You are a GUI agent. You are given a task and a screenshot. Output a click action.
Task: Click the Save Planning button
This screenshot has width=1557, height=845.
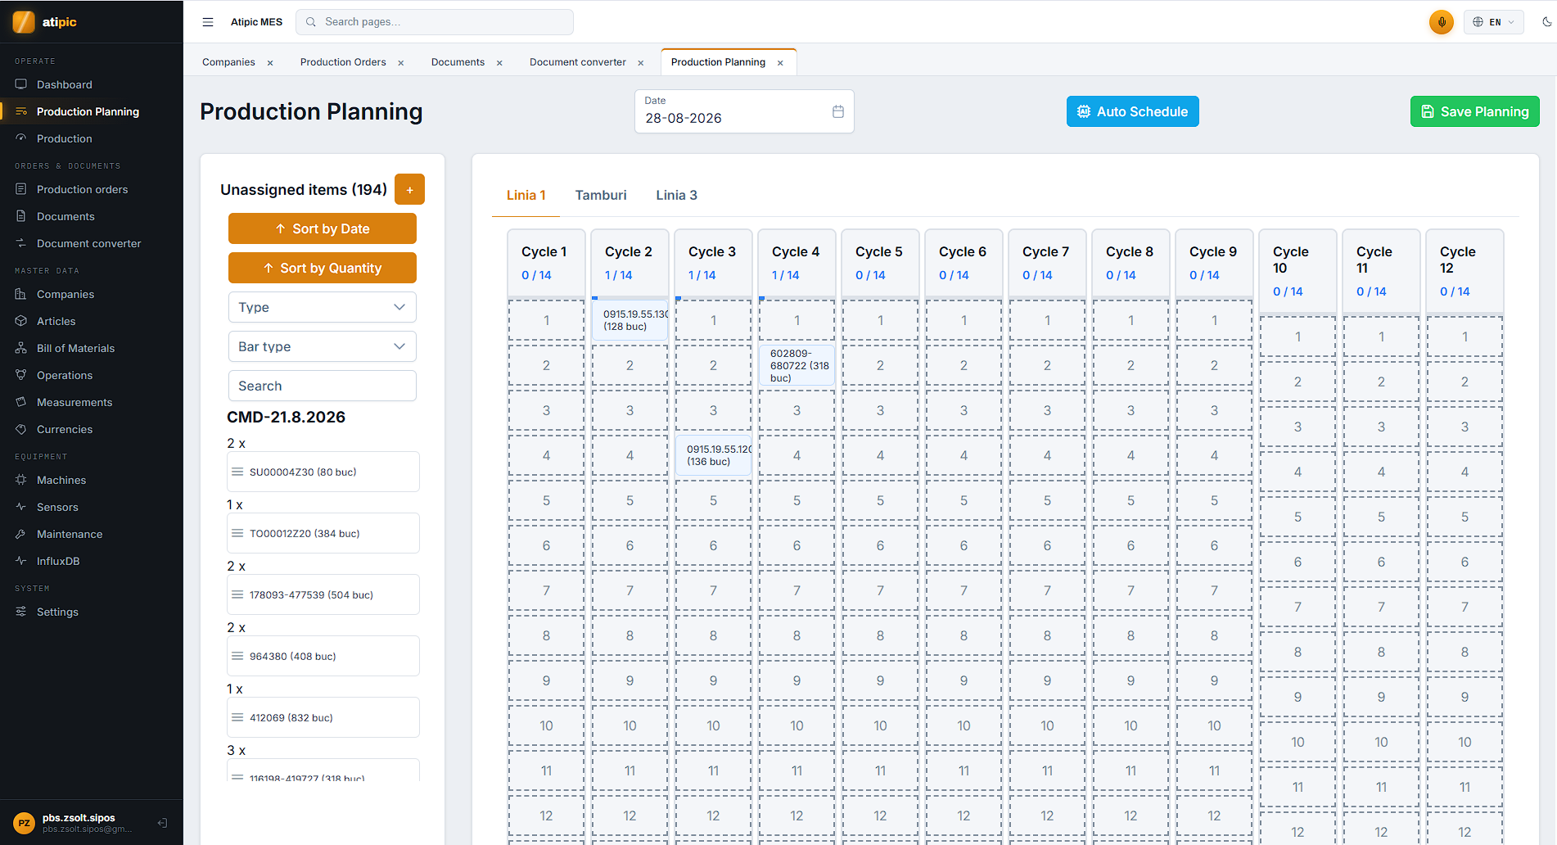click(1475, 111)
